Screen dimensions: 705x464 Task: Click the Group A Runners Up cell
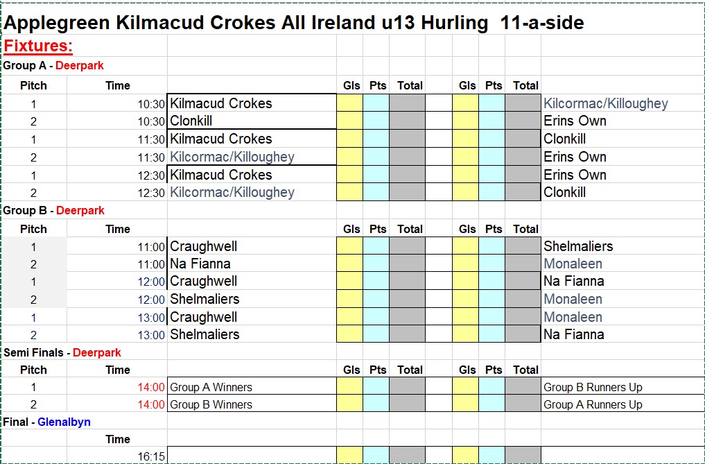[x=593, y=404]
